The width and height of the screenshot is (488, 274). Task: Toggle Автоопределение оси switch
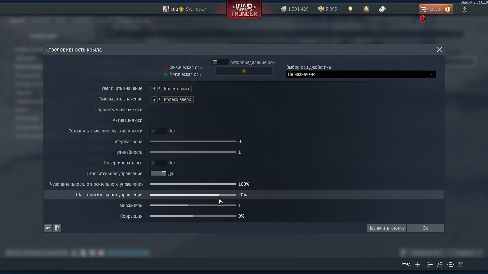tap(220, 62)
